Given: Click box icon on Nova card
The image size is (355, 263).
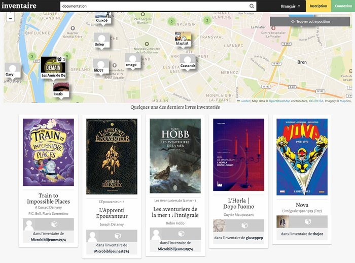Looking at the screenshot, I should click(308, 221).
